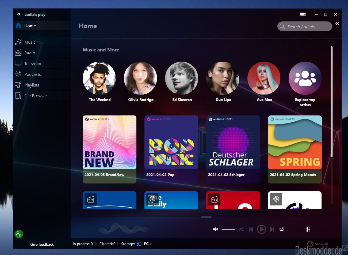Mute the volume via the speaker icon
This screenshot has height=255, width=348.
coord(215,229)
